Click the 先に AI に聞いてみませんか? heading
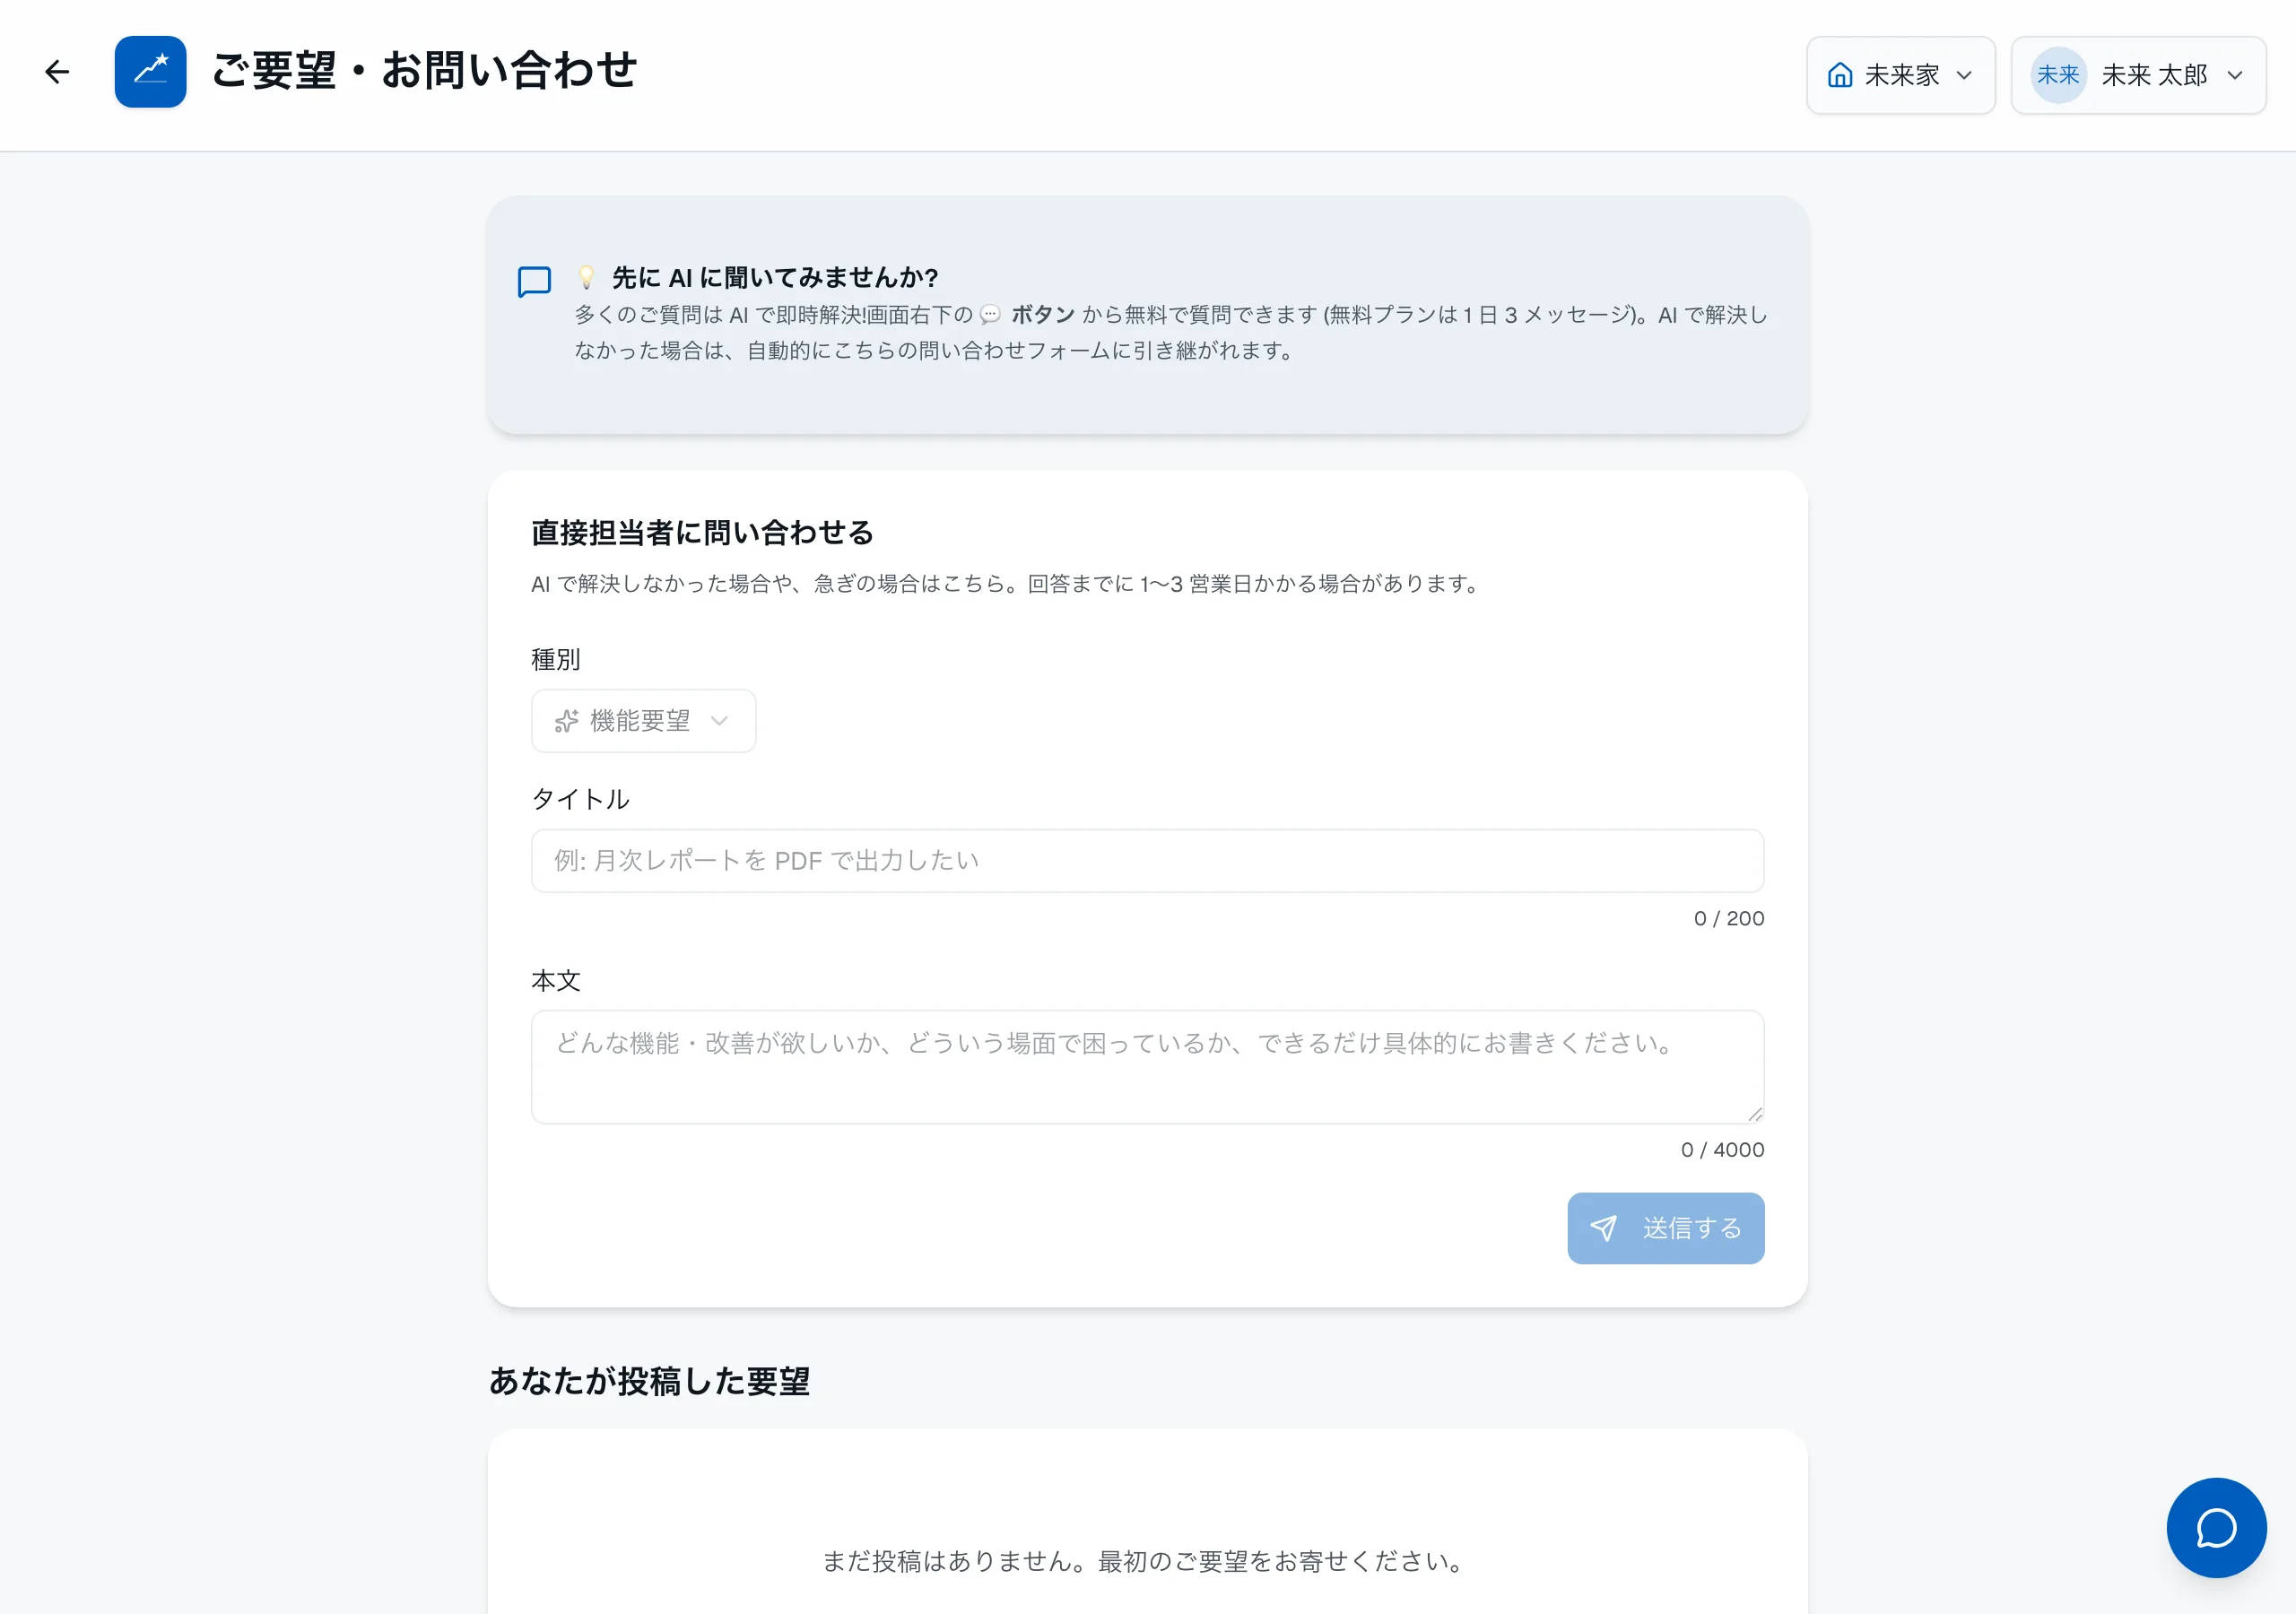Image resolution: width=2296 pixels, height=1614 pixels. [x=775, y=277]
